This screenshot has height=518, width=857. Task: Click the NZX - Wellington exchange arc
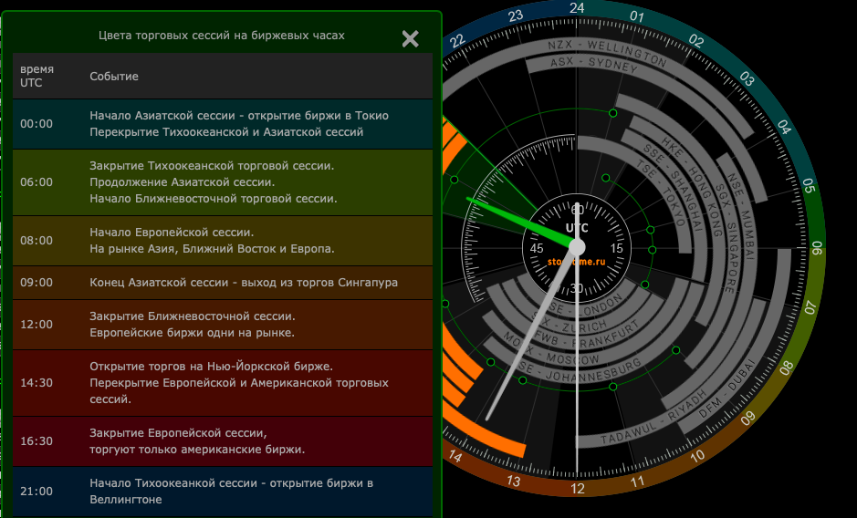607,50
